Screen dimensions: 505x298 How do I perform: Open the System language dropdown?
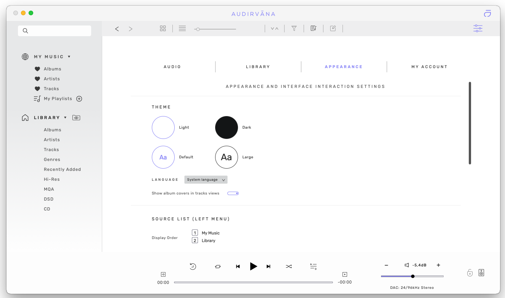[x=206, y=180]
